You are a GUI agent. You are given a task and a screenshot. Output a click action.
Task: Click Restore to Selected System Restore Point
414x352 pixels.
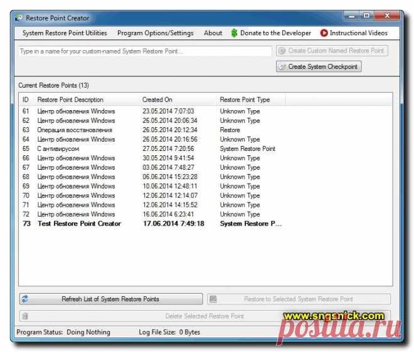299,299
